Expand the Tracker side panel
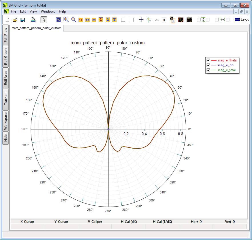Screen dimensions: 252x240 coord(5,99)
